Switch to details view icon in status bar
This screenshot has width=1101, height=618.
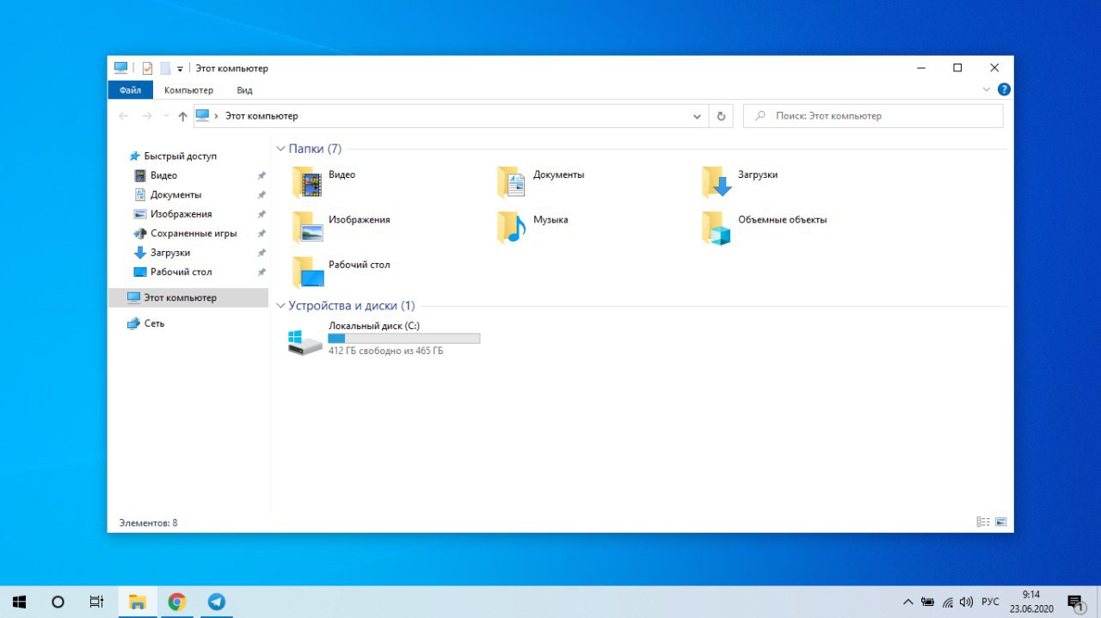click(x=983, y=522)
